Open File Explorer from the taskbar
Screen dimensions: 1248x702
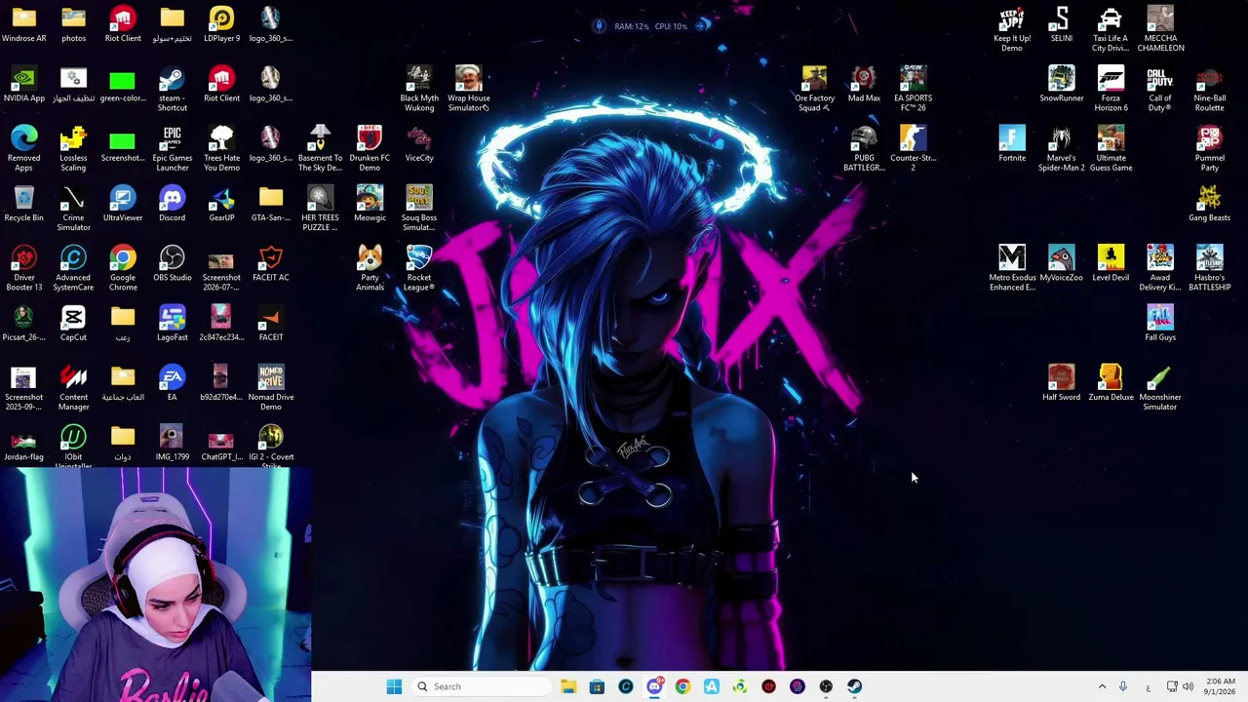click(x=568, y=686)
